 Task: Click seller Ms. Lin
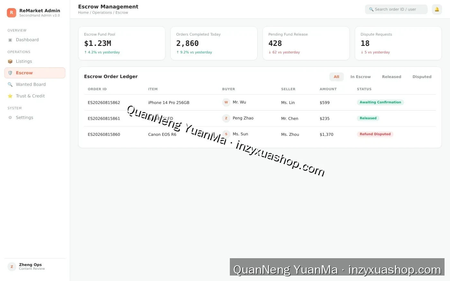(288, 103)
